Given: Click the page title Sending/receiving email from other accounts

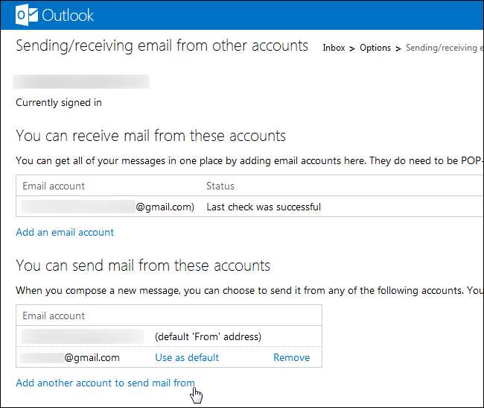Looking at the screenshot, I should (x=162, y=46).
